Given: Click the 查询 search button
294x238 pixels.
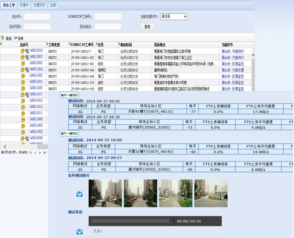Looking at the screenshot, I should 147,27.
